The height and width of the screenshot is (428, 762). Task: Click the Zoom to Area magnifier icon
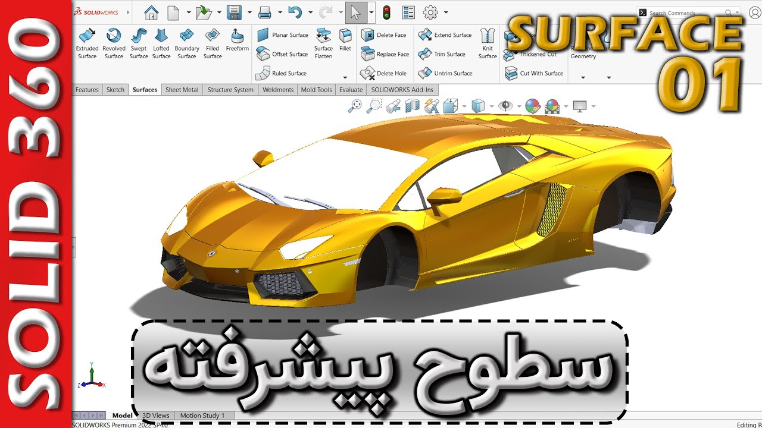pyautogui.click(x=374, y=106)
